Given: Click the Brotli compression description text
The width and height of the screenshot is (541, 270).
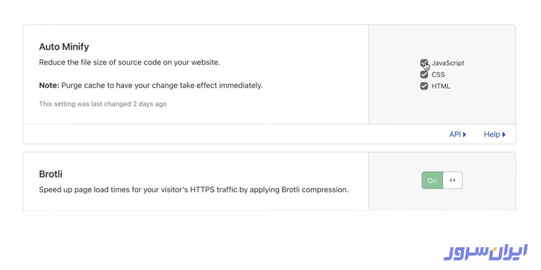Looking at the screenshot, I should pyautogui.click(x=194, y=190).
